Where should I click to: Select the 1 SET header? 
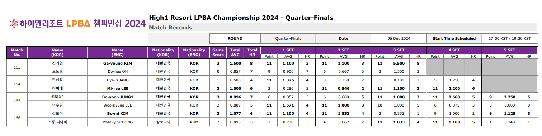point(288,50)
